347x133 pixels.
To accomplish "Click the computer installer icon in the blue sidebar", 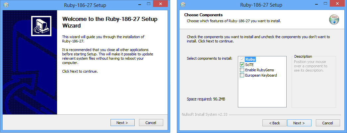I will click(41, 26).
